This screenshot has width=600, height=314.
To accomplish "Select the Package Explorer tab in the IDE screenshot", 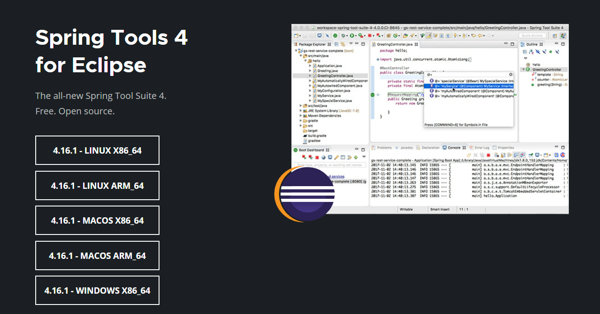I will [x=312, y=44].
